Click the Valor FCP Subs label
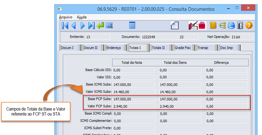This screenshot has width=262, height=135. (x=99, y=106)
